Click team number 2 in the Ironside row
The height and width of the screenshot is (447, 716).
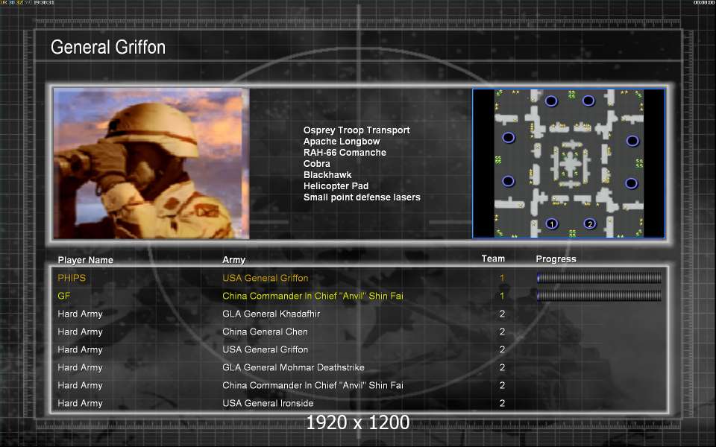point(502,403)
